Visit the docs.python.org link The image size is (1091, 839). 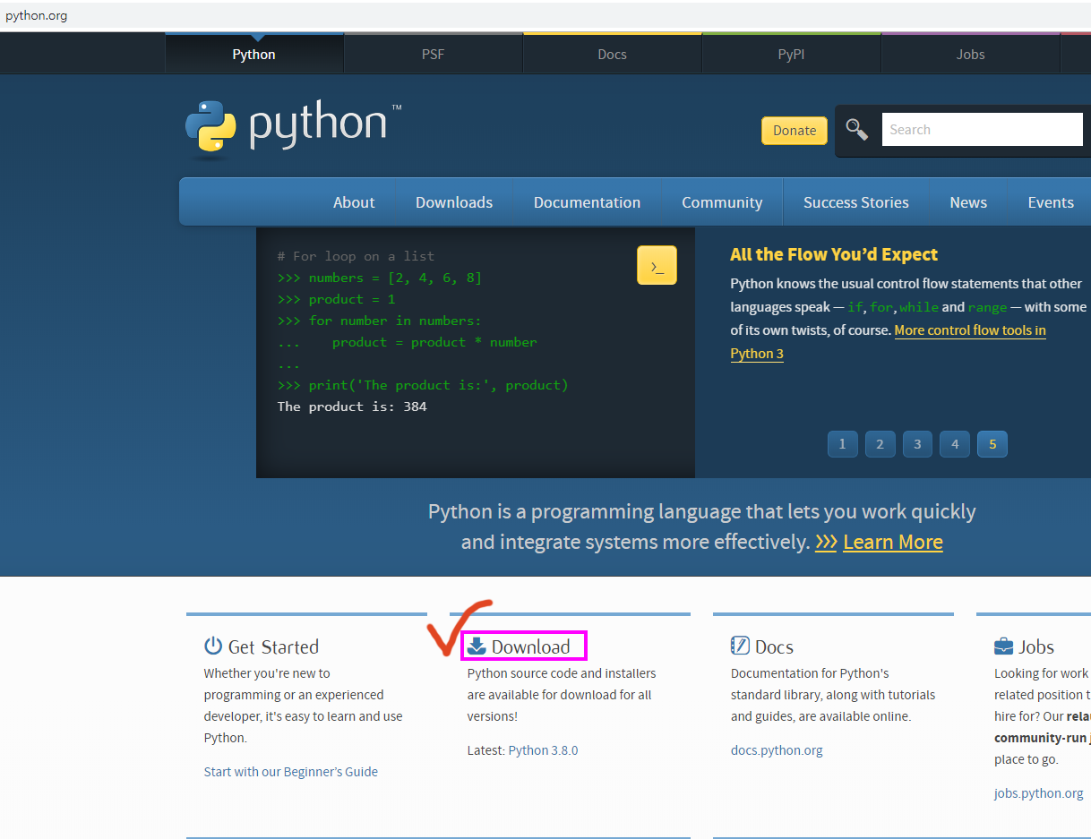[777, 750]
